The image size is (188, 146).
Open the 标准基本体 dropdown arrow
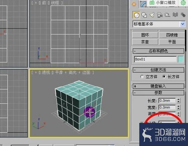(182, 24)
